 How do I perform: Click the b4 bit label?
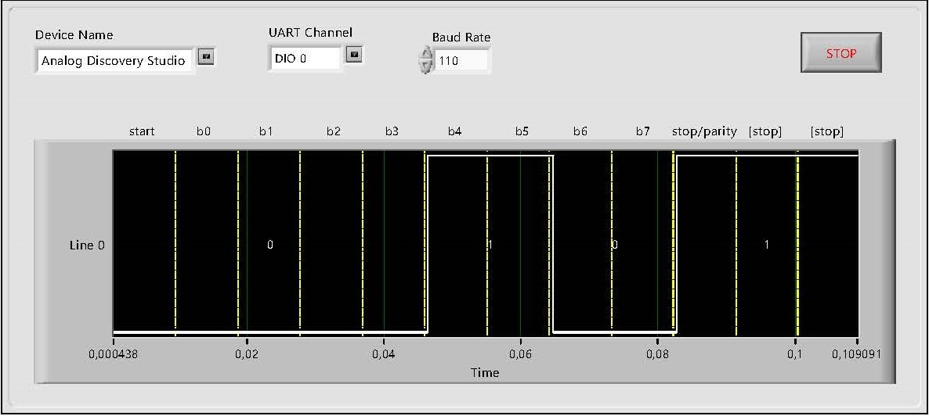[454, 131]
